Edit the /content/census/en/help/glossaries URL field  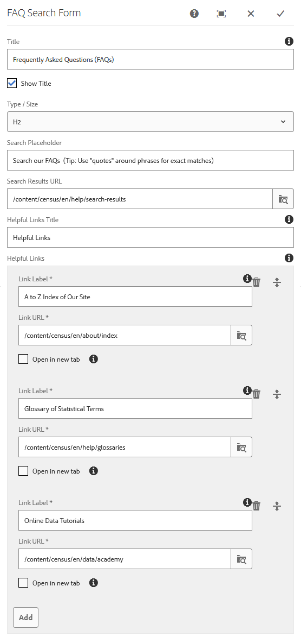tap(125, 447)
